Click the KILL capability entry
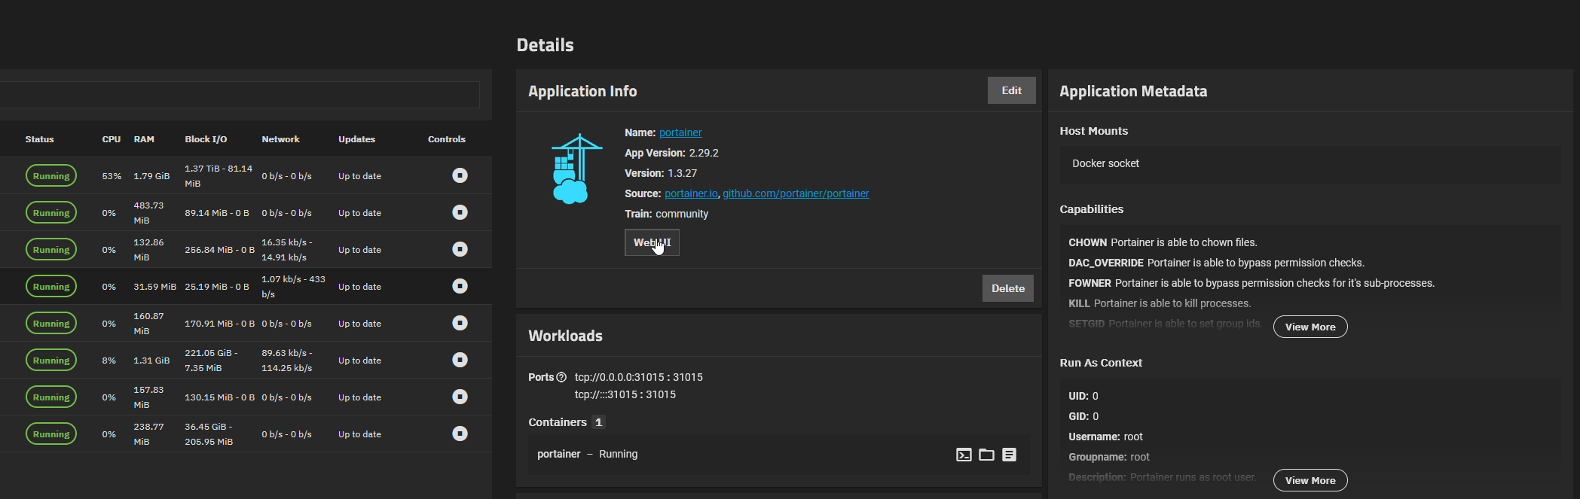1580x499 pixels. 1160,303
